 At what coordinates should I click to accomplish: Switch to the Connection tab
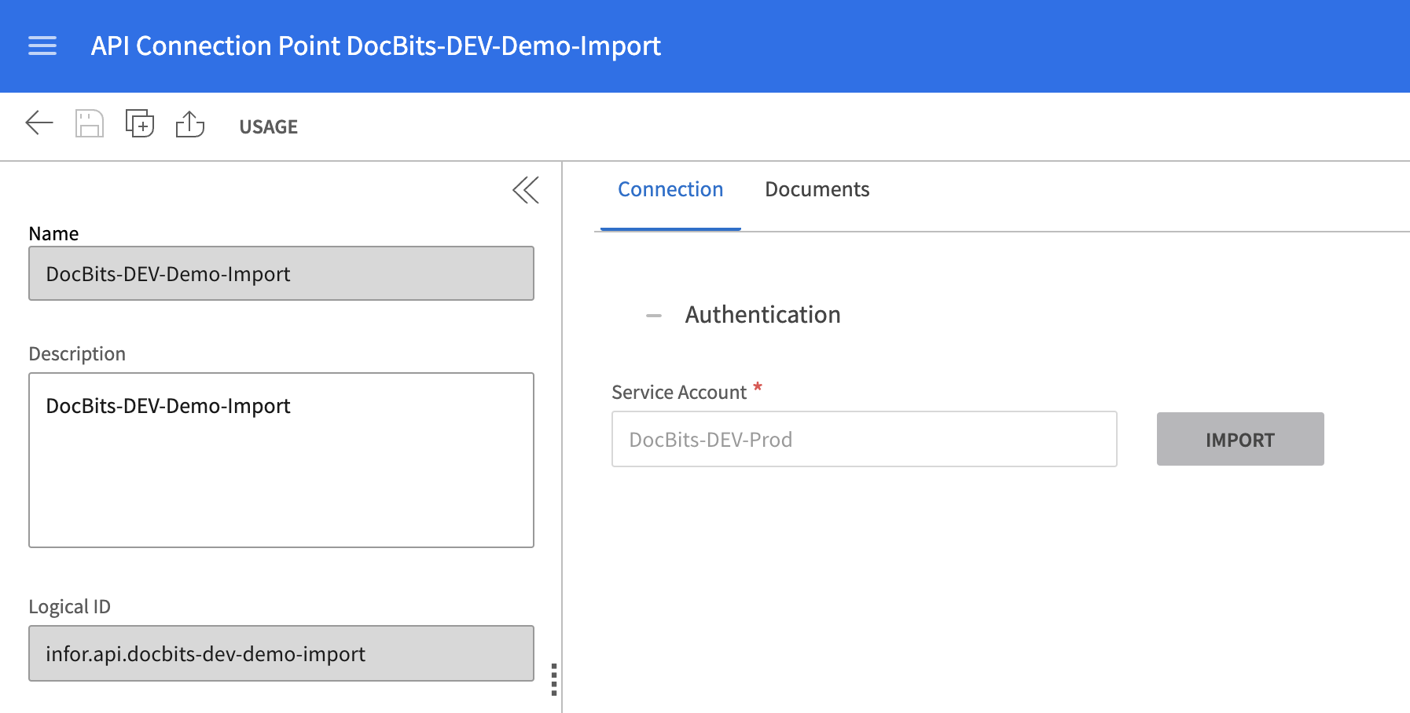[670, 190]
